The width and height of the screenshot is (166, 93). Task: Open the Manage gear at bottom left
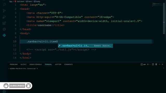click(x=4, y=91)
